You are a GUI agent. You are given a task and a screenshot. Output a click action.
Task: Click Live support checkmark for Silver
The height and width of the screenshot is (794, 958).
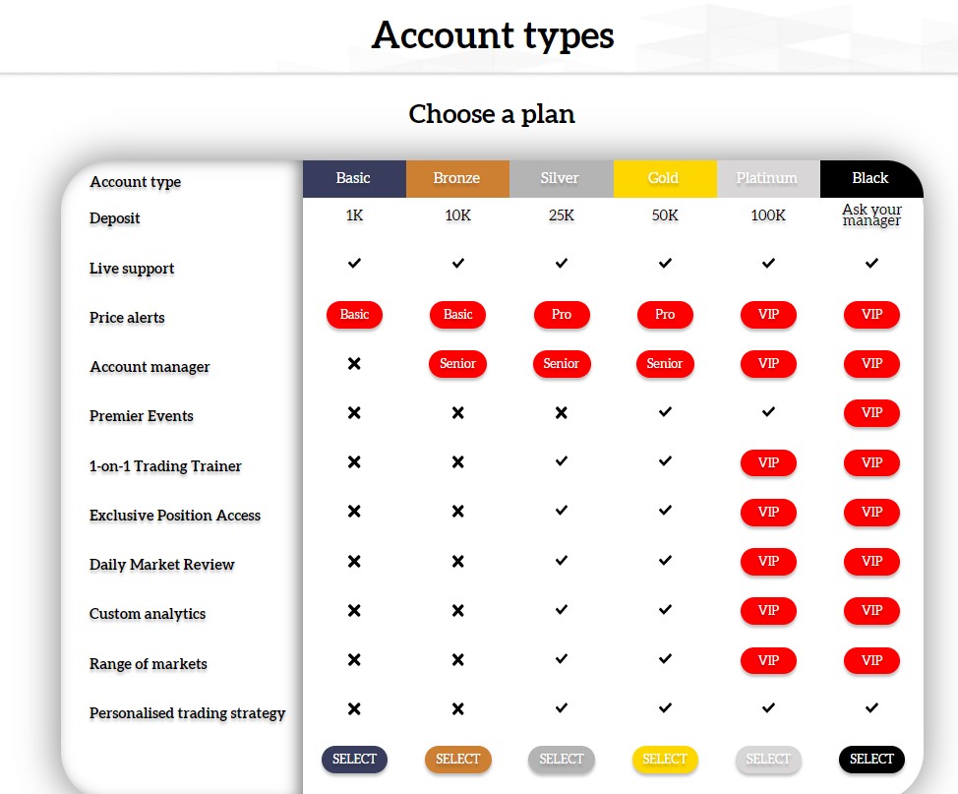pos(562,264)
